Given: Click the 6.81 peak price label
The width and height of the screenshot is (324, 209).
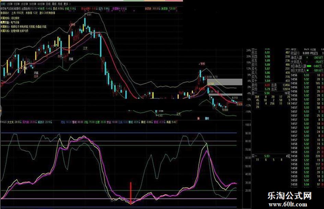Looking at the screenshot, I should [89, 15].
